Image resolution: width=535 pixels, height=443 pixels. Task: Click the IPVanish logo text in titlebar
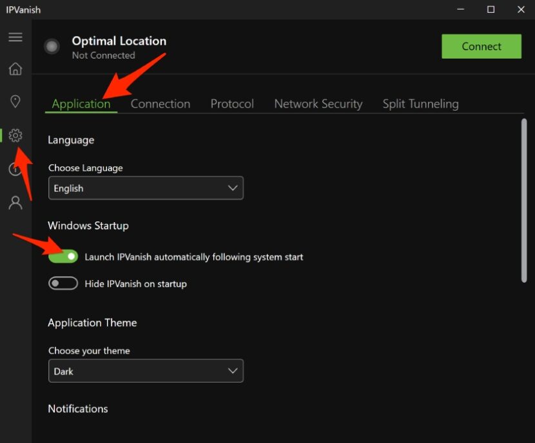click(24, 10)
